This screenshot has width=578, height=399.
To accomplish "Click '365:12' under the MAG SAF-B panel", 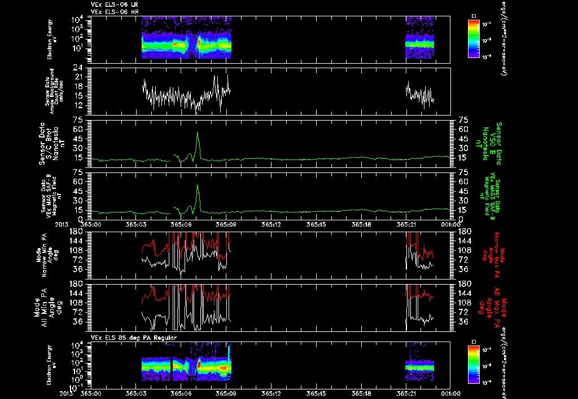I will coord(271,224).
